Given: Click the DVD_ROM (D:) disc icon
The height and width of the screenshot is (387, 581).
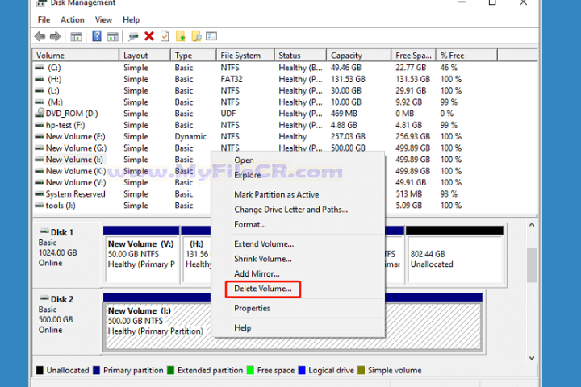Looking at the screenshot, I should coord(40,113).
